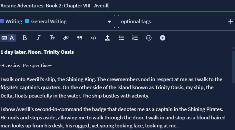This screenshot has width=235, height=130.
Task: Switch to rich text editor mode
Action: coord(12,38)
